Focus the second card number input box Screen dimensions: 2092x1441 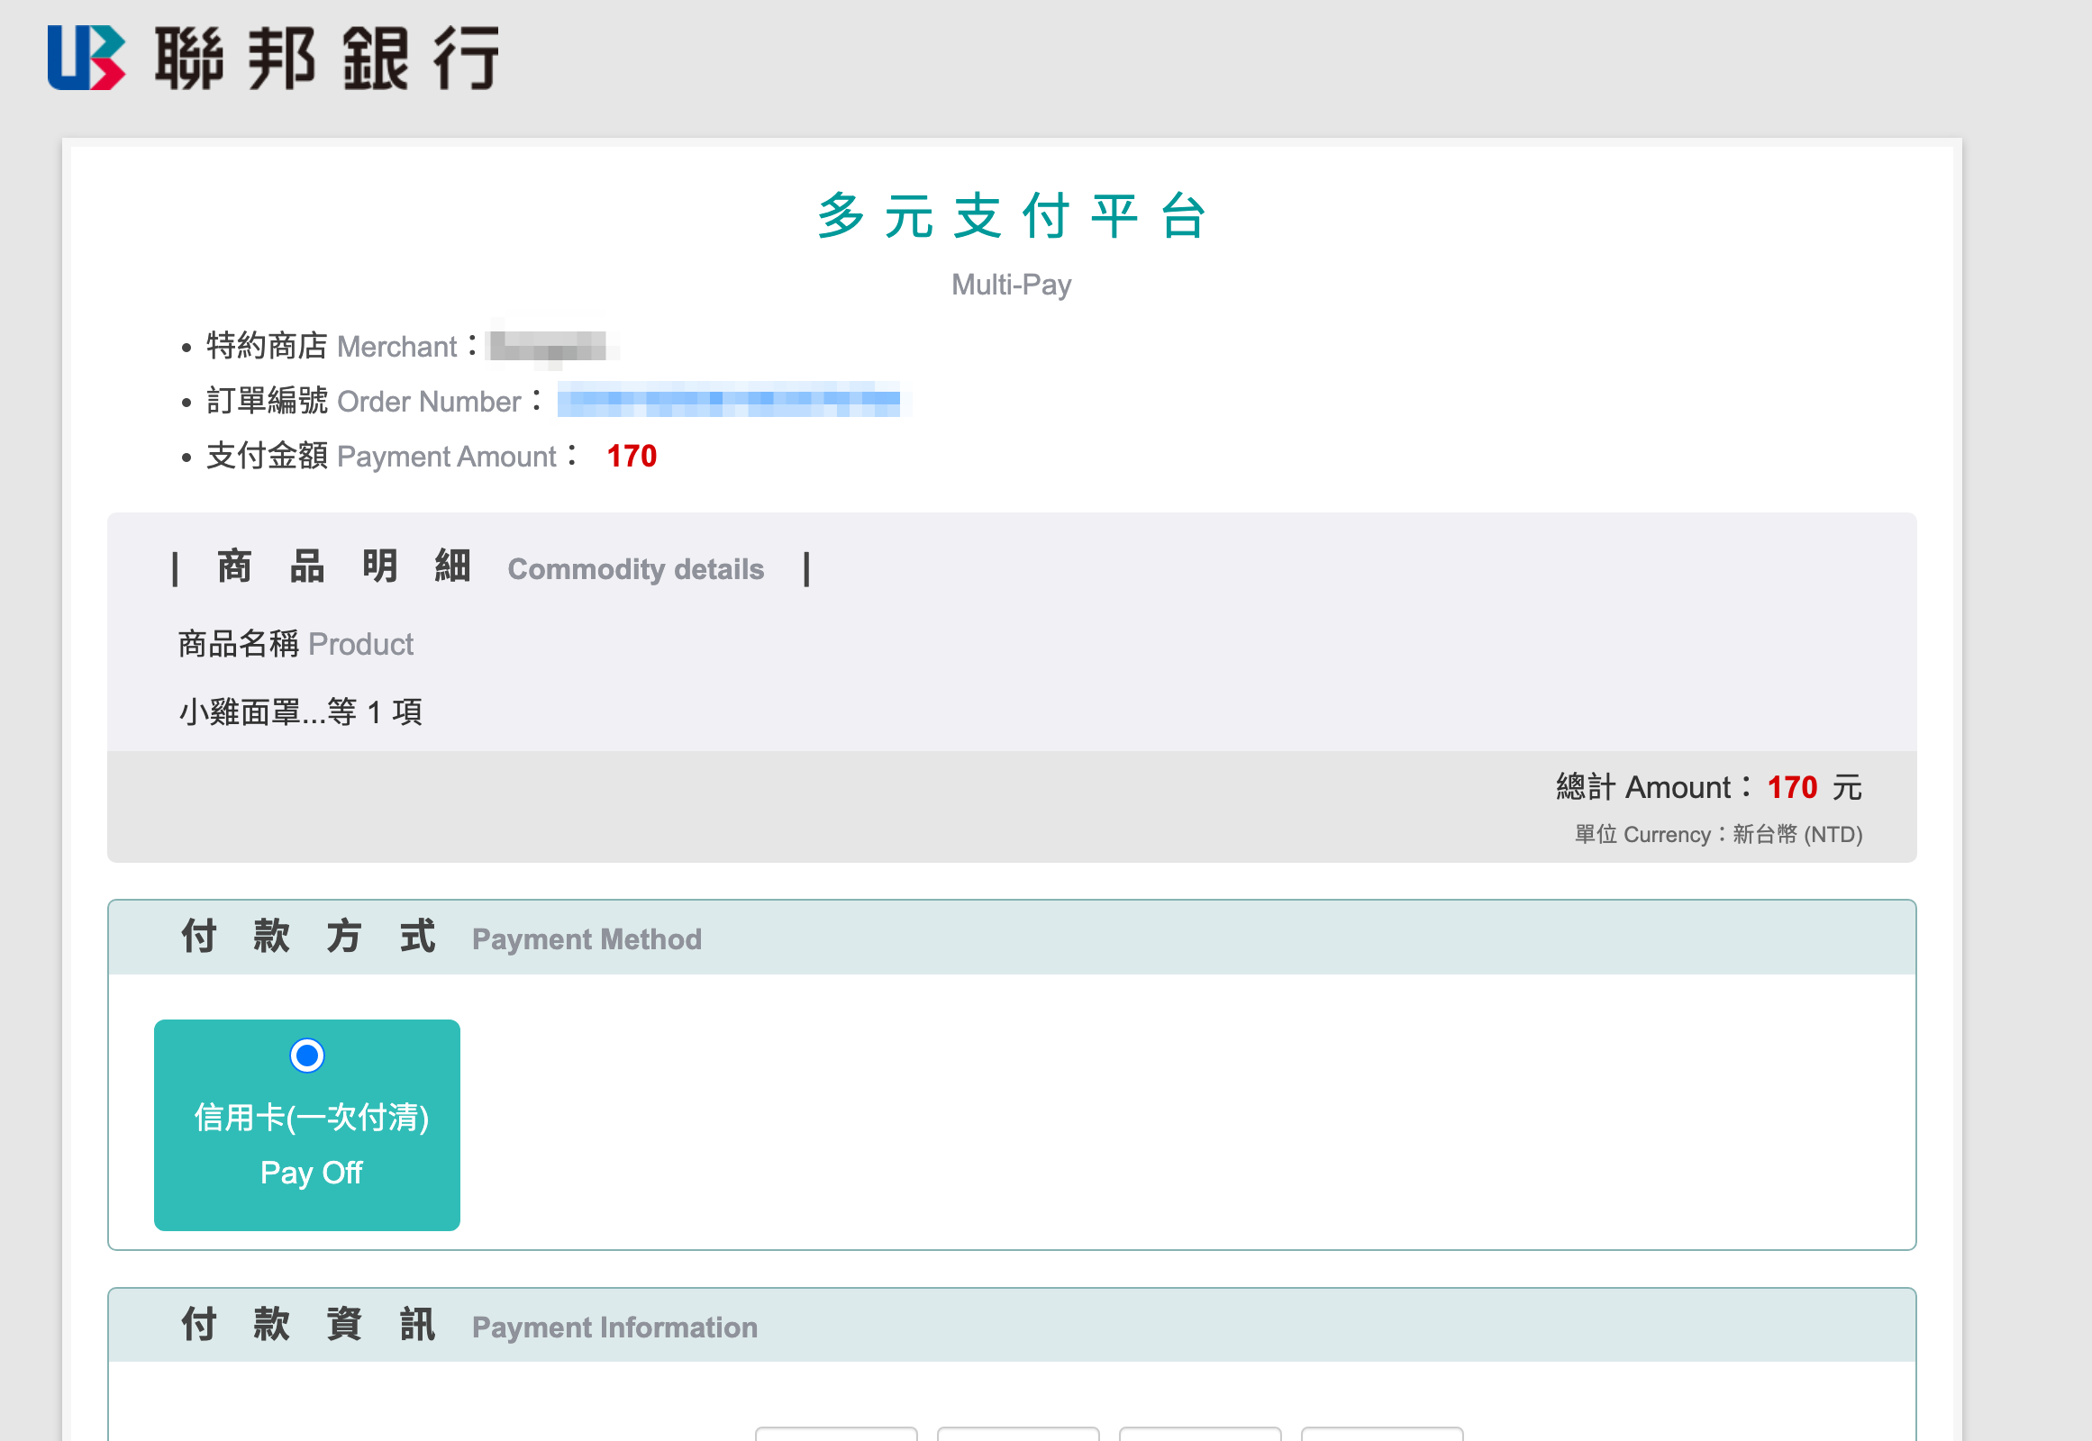tap(1018, 1434)
